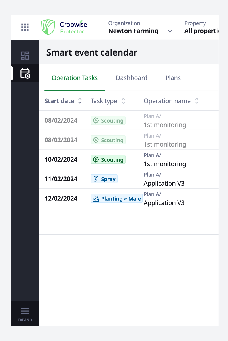Select the smart event calendar sidebar icon
Viewport: 228px width, 341px height.
25,73
